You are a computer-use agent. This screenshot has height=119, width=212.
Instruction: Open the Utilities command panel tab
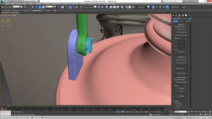[x=189, y=16]
